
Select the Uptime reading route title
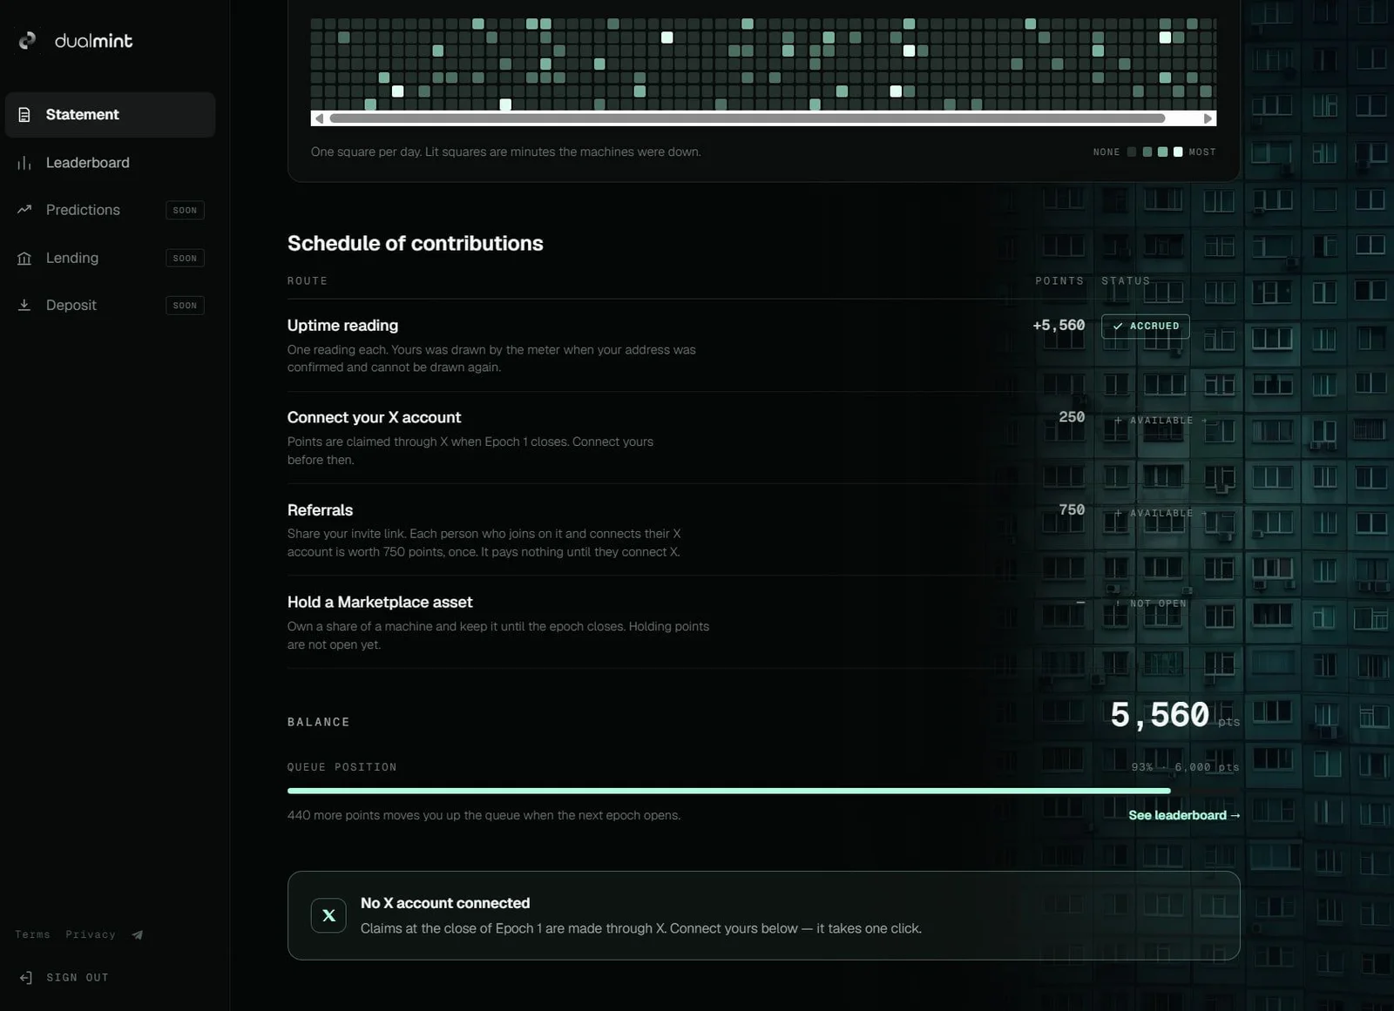pyautogui.click(x=342, y=326)
